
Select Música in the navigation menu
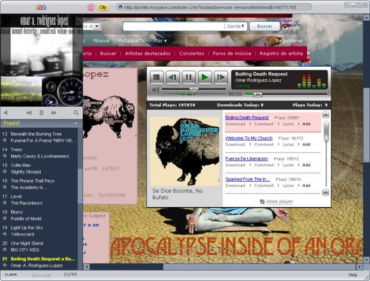point(101,41)
